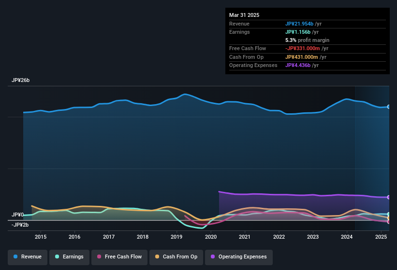Click the Mar 31 2025 tooltip date
Screen dimensions: 397x270
tap(244, 15)
